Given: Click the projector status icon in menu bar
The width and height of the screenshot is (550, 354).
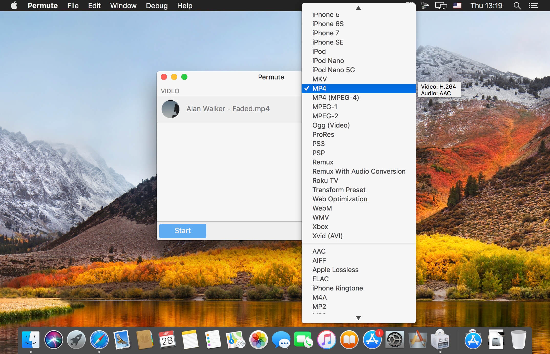Looking at the screenshot, I should (x=425, y=6).
